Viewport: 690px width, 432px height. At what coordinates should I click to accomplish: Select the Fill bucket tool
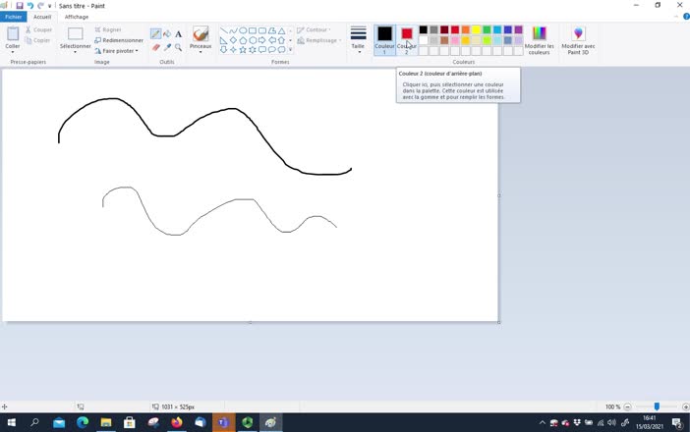tap(167, 34)
